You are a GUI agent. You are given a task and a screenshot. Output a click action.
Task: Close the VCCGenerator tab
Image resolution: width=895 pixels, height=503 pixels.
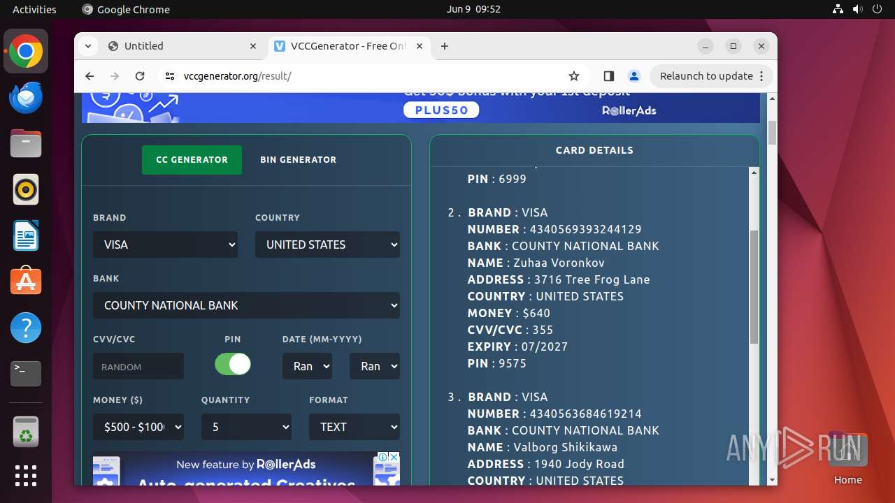coord(420,46)
